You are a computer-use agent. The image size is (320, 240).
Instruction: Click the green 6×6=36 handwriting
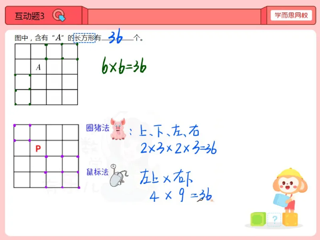tap(124, 66)
